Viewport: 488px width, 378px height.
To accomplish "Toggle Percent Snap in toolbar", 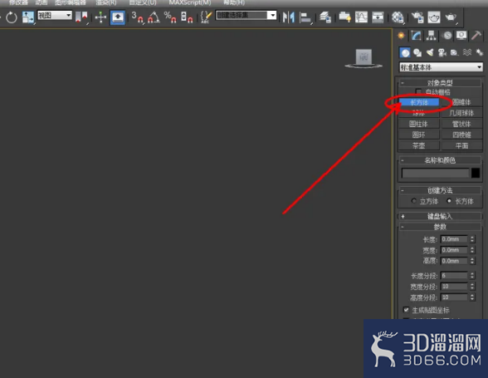I will point(170,17).
